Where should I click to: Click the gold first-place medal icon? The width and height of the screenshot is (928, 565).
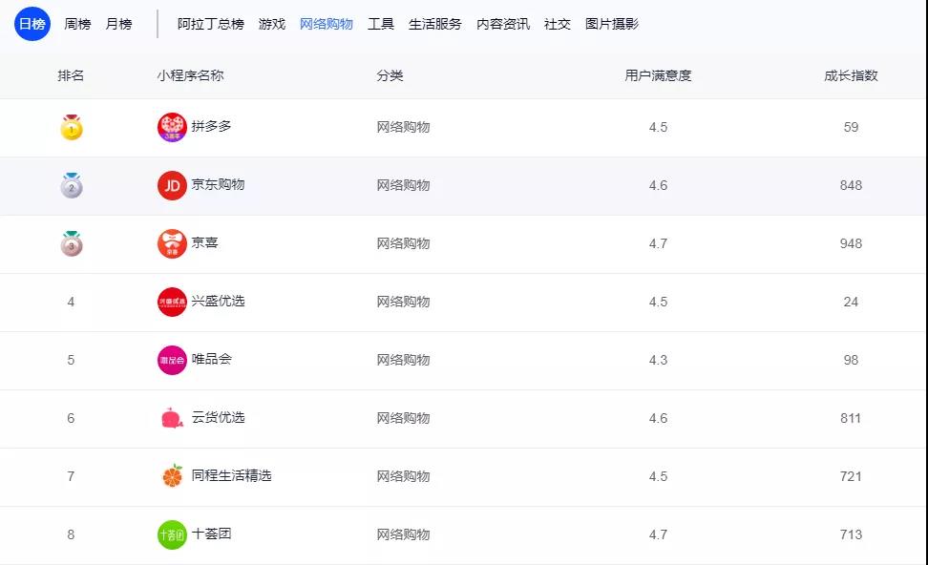pos(72,128)
